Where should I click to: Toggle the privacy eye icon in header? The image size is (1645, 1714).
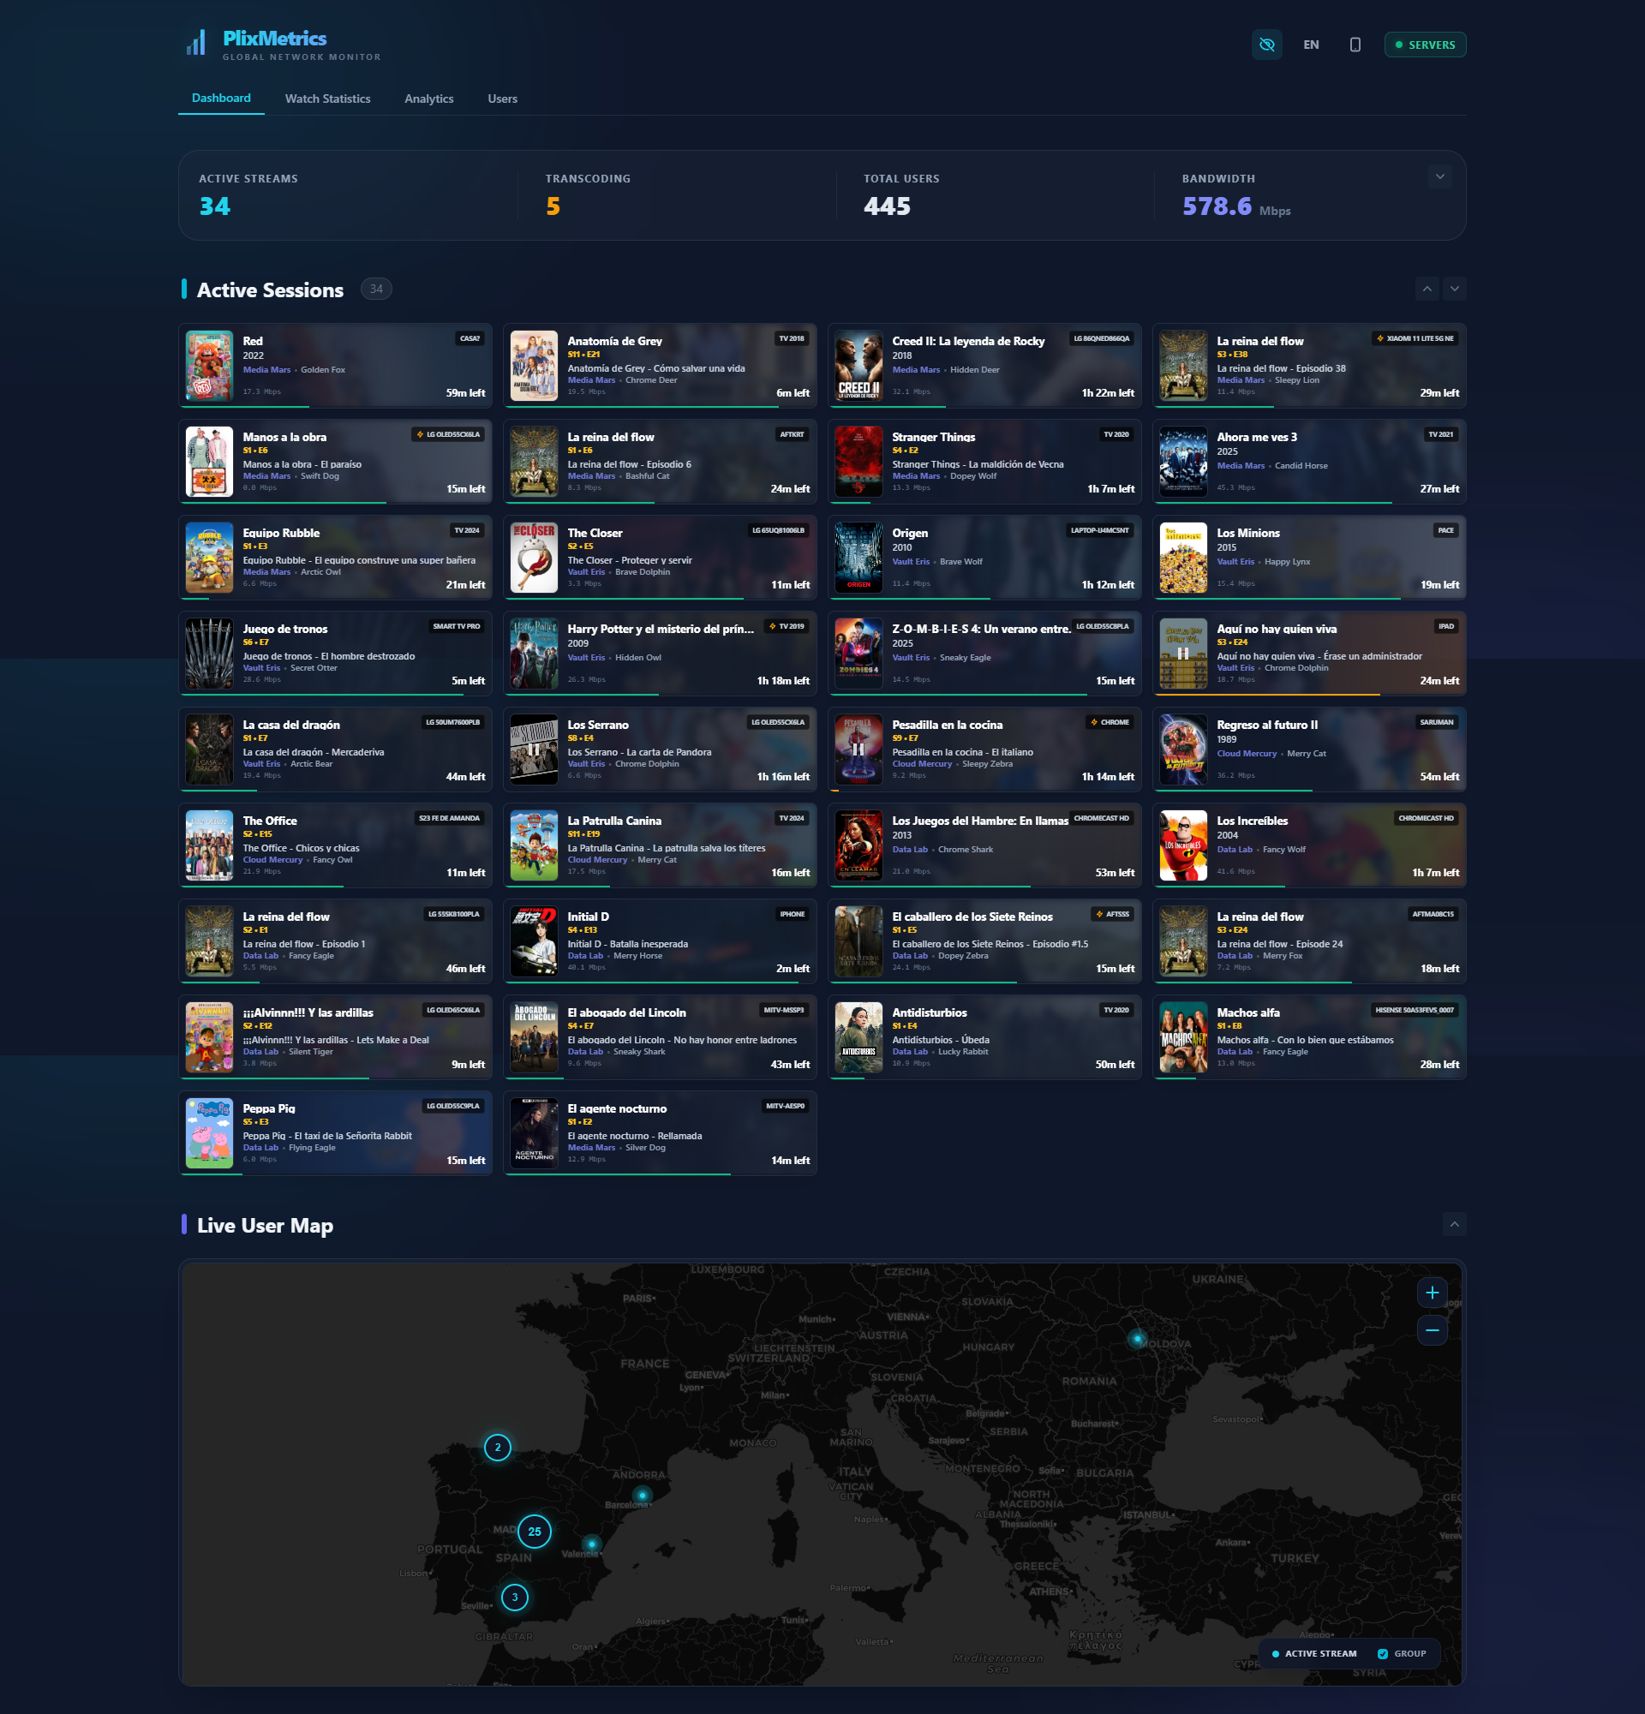1266,45
